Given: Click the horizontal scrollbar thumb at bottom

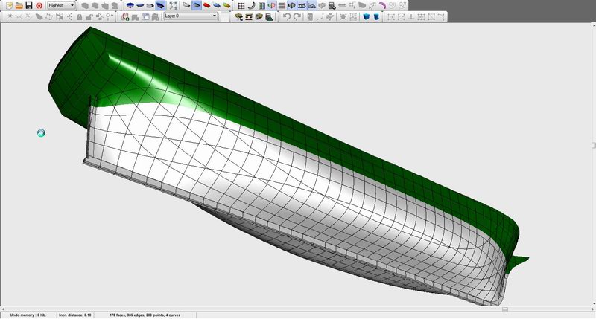Looking at the screenshot, I should [x=504, y=309].
